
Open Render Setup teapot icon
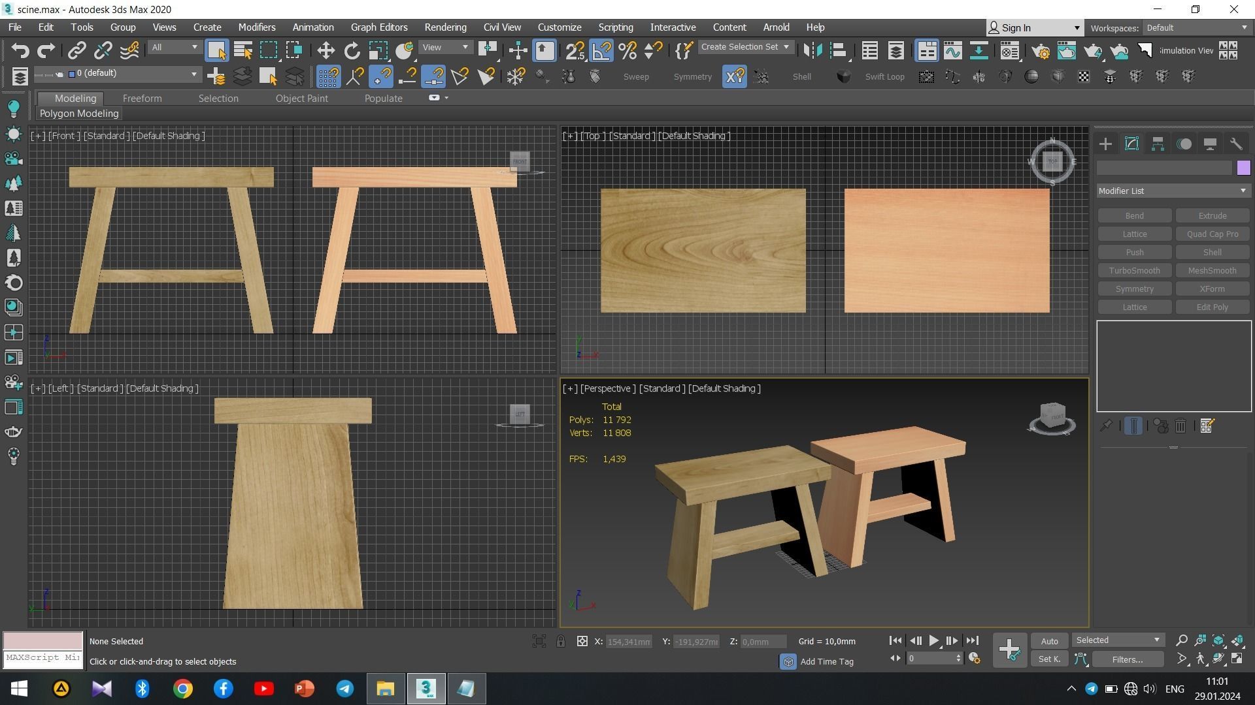[1041, 50]
